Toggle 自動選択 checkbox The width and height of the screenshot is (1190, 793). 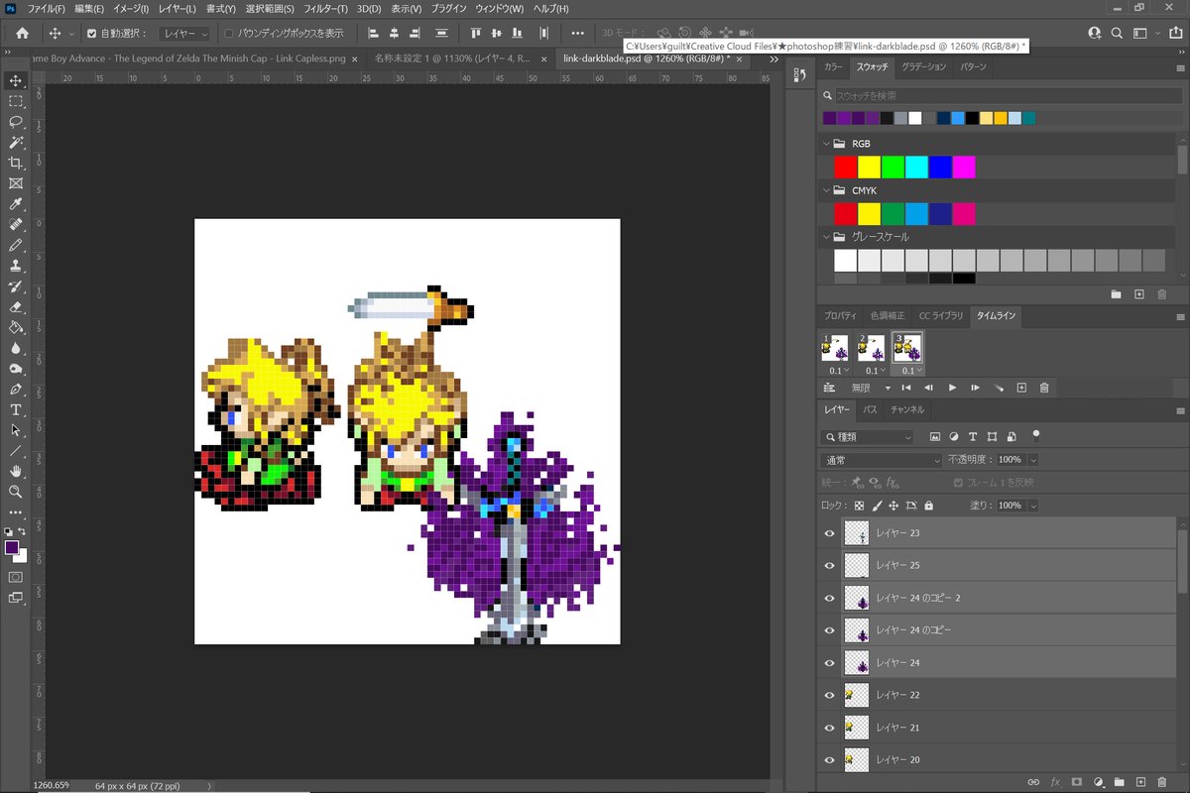[92, 33]
